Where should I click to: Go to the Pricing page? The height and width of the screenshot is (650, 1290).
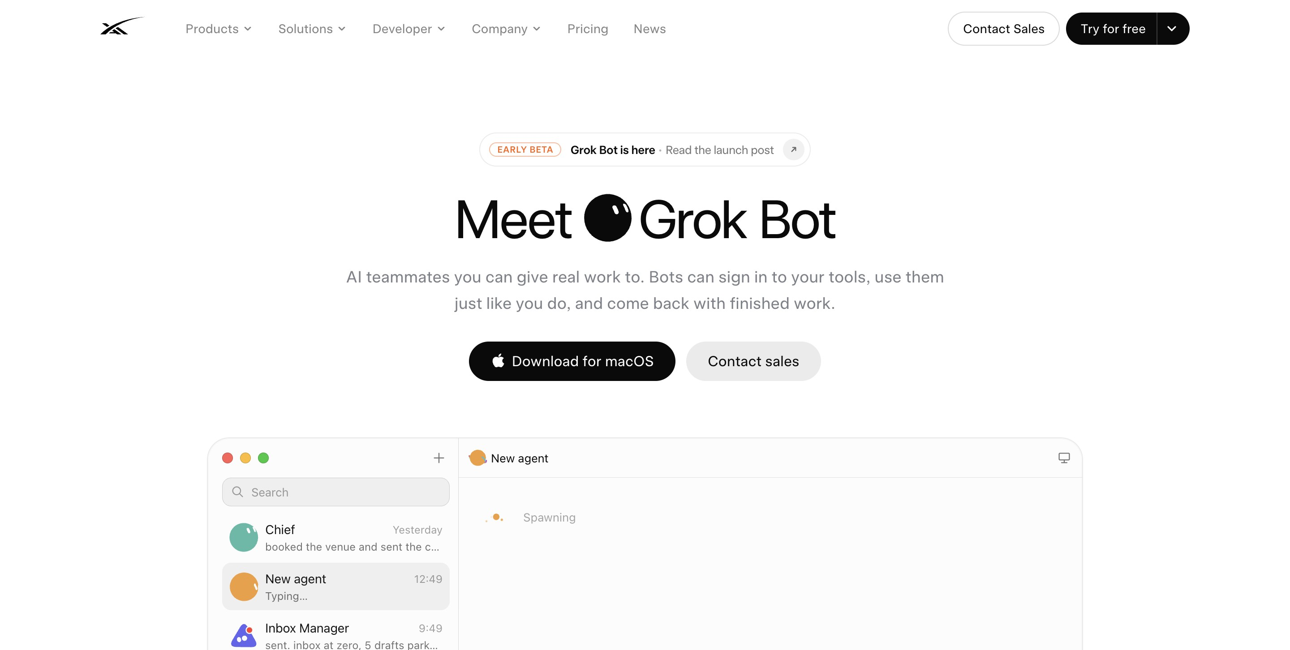coord(587,29)
